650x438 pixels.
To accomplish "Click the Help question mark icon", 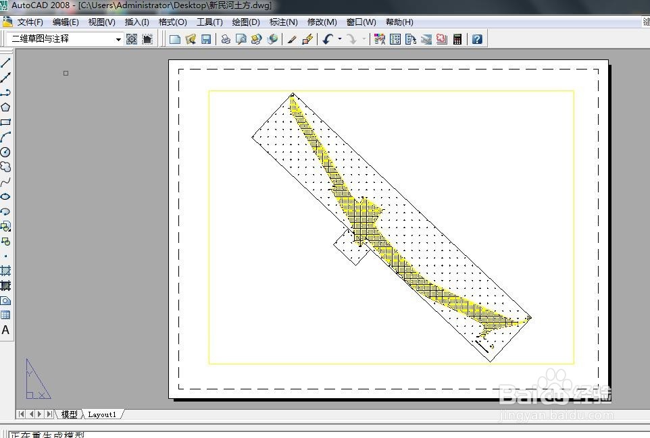I will click(477, 39).
